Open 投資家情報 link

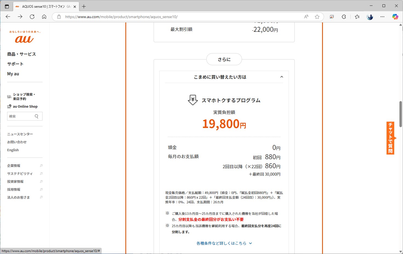point(15,181)
